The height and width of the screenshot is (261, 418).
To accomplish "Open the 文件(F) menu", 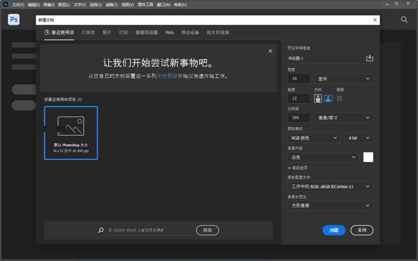I will point(18,5).
